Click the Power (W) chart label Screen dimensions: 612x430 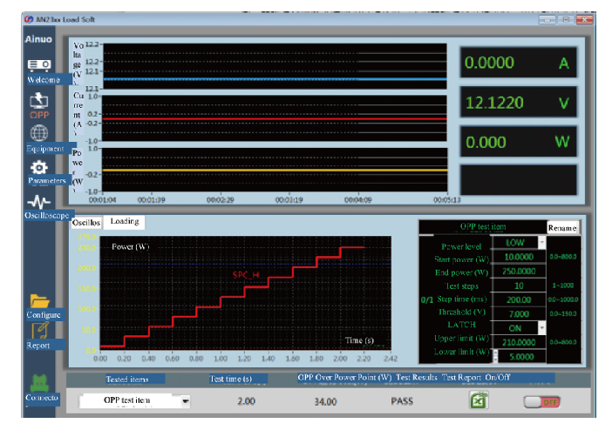tap(131, 247)
